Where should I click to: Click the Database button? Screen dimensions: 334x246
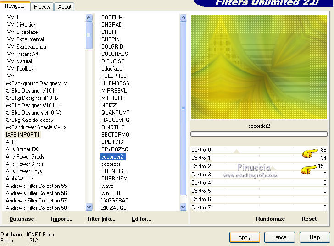[22, 219]
